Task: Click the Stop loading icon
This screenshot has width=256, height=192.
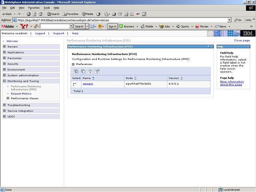Action: (x=29, y=14)
